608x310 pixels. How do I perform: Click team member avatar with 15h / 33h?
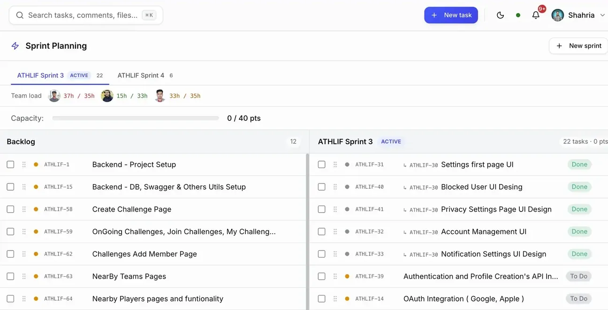[107, 96]
